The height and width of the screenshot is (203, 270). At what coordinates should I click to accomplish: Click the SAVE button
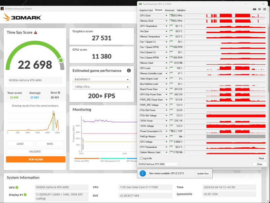point(50,144)
